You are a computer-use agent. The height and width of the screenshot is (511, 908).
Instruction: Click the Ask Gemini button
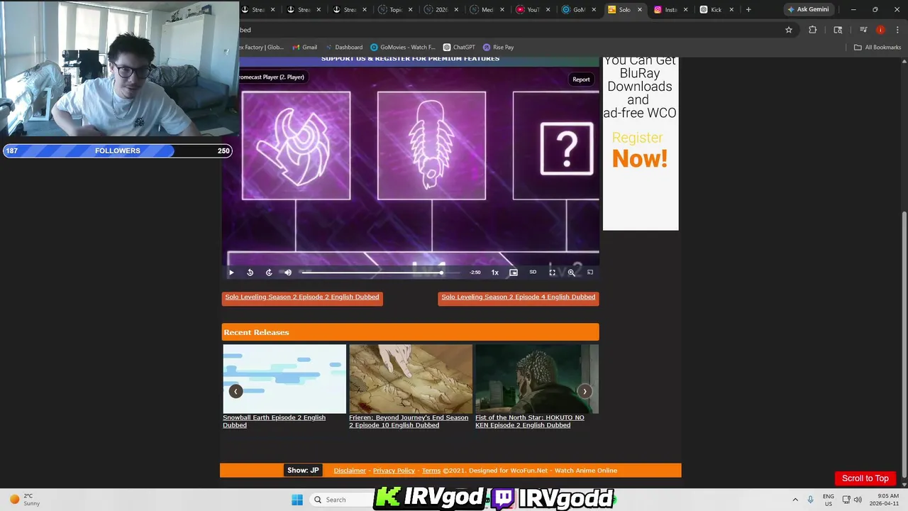click(x=809, y=9)
